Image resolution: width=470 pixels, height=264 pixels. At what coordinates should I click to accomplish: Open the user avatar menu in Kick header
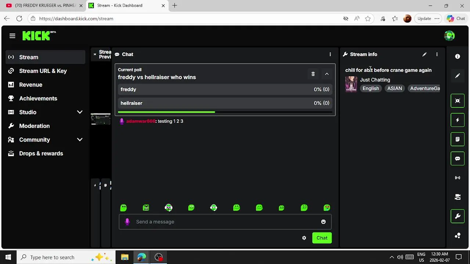click(x=449, y=36)
